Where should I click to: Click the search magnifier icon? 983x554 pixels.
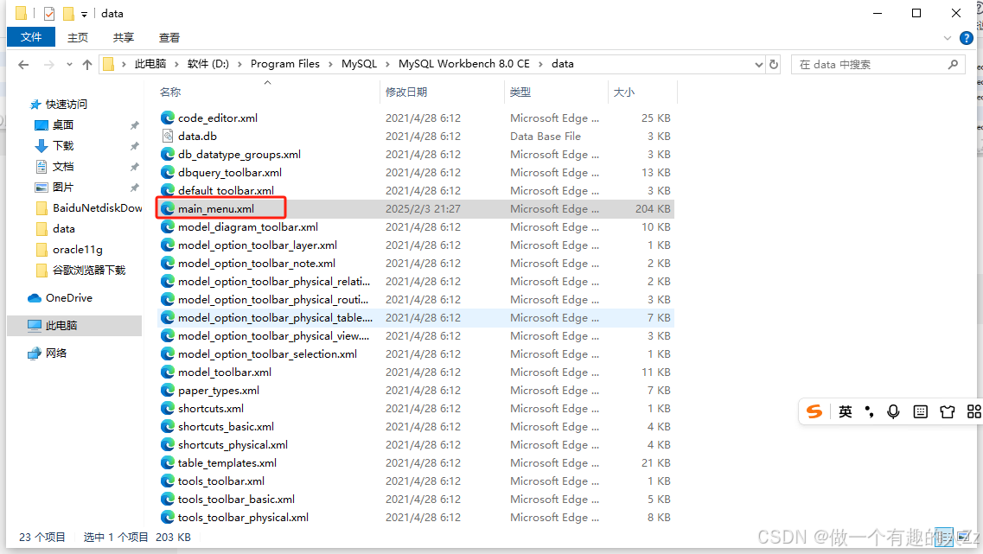(x=953, y=64)
